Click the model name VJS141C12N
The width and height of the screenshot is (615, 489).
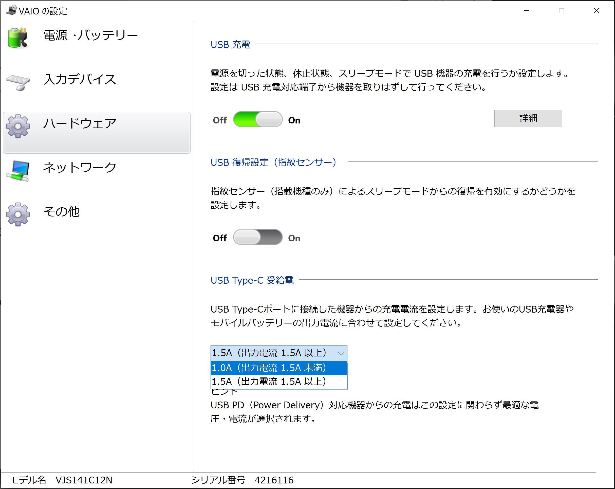[84, 480]
